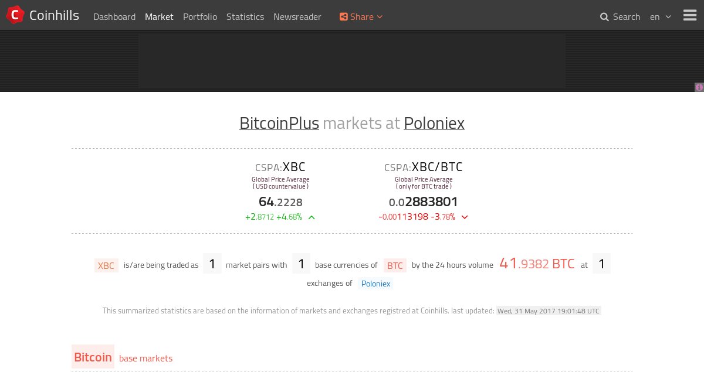Select the Market menu item

click(159, 17)
